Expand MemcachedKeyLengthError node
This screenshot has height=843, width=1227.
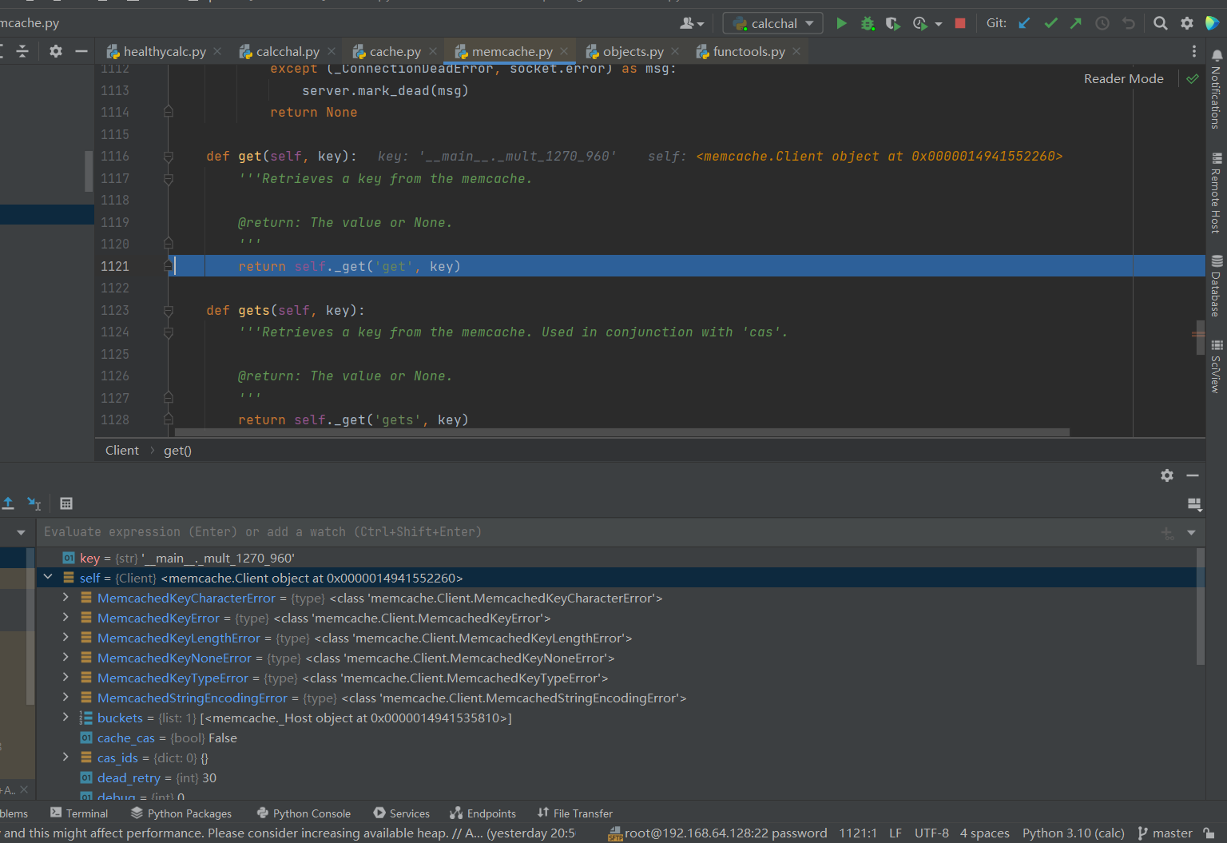tap(66, 637)
